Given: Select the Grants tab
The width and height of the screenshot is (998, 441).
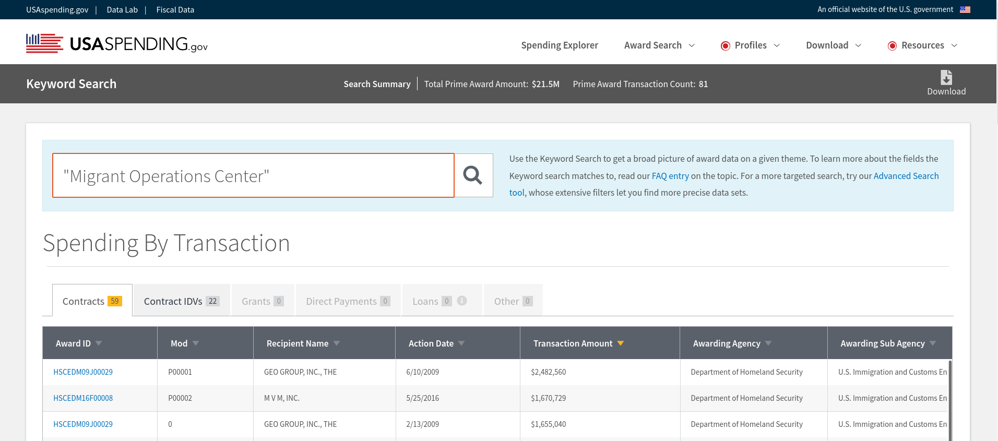Looking at the screenshot, I should (263, 300).
